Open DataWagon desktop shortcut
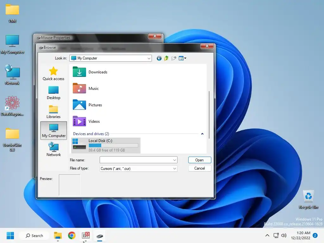Image resolution: width=324 pixels, height=243 pixels. 12,106
